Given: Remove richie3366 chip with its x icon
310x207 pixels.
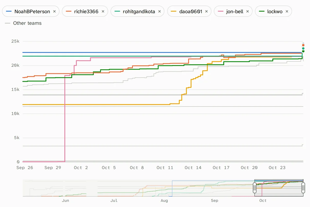Looking at the screenshot, I should (x=103, y=11).
